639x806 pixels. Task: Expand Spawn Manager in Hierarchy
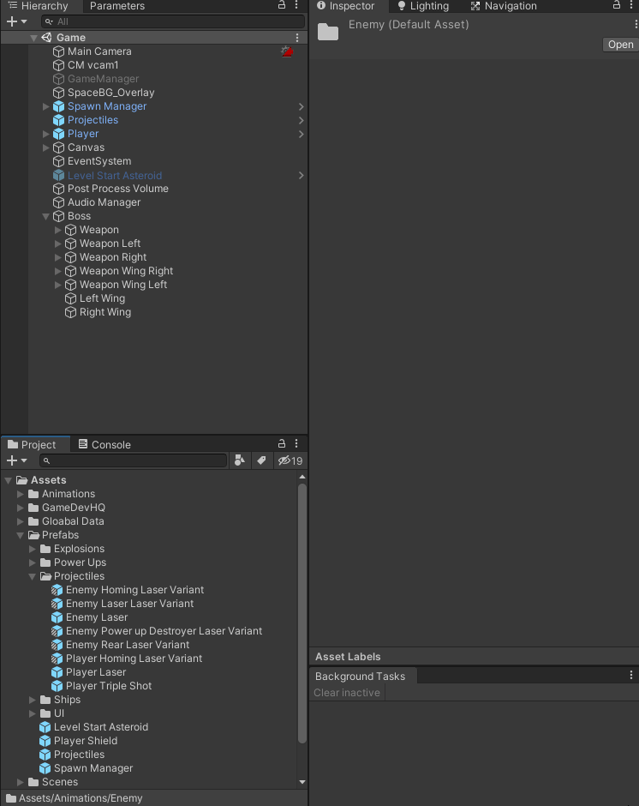pyautogui.click(x=45, y=106)
